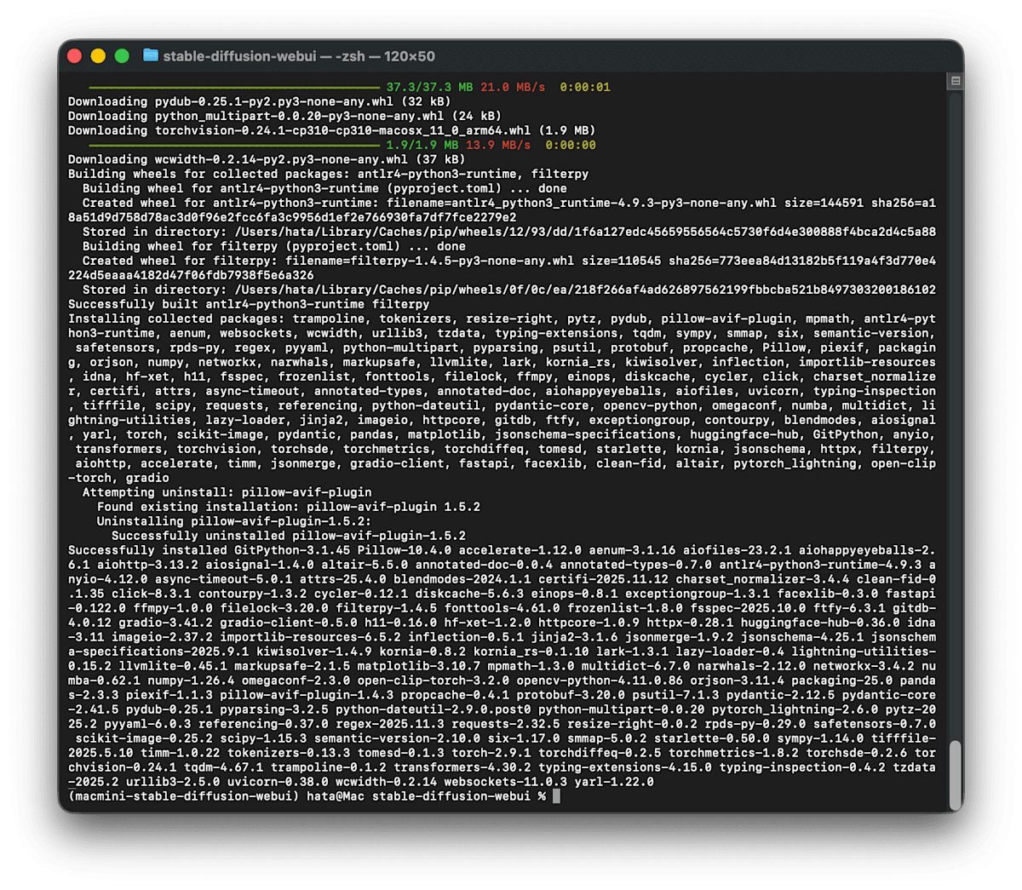The image size is (1022, 890).
Task: Click the block cursor after the prompt
Action: (x=556, y=796)
